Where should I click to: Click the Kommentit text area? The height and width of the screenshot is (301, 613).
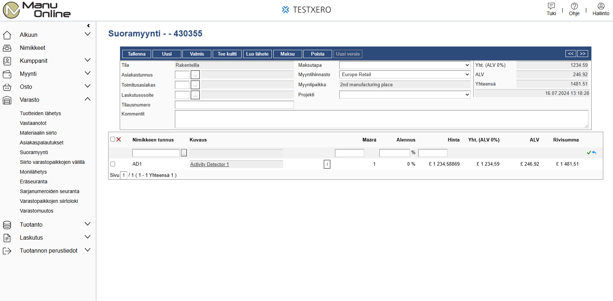click(382, 119)
